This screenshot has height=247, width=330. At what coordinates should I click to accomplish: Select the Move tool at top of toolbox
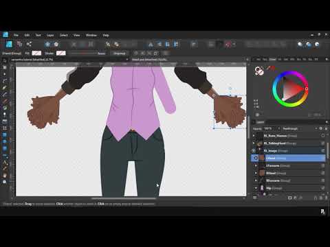point(5,61)
